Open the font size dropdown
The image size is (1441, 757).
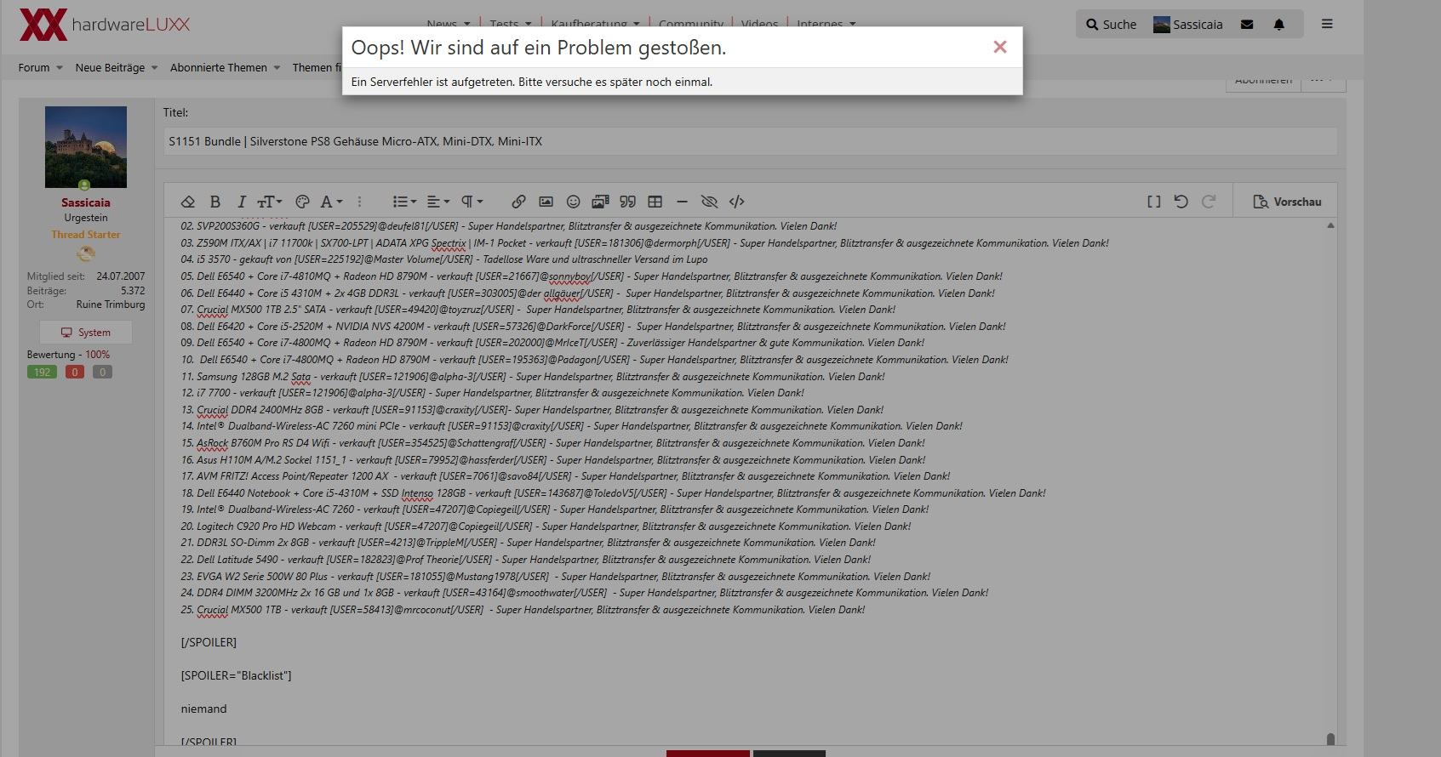[x=270, y=202]
